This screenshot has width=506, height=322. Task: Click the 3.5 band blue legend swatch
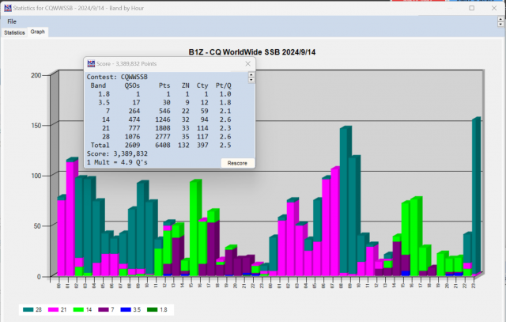tap(126, 309)
